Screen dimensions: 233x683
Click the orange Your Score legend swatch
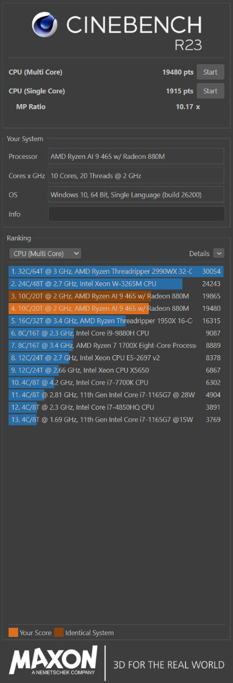pyautogui.click(x=13, y=632)
